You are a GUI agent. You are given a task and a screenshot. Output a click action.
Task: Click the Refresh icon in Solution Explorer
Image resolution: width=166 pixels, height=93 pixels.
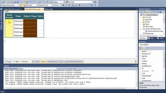144,12
